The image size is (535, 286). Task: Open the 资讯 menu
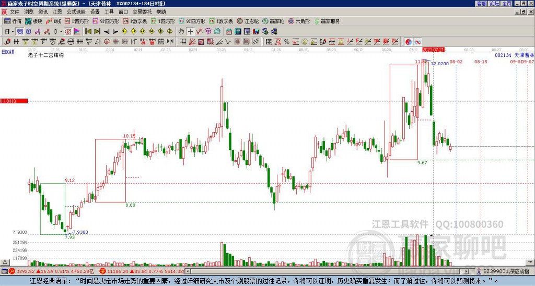point(43,12)
